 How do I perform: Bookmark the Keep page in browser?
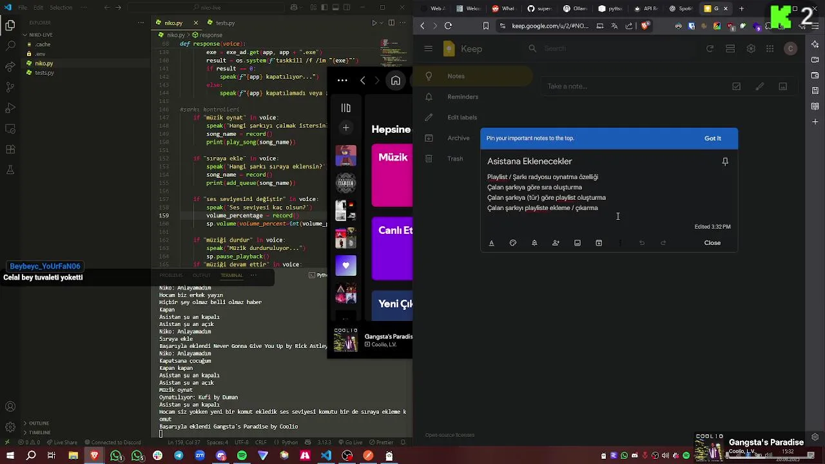coord(486,26)
